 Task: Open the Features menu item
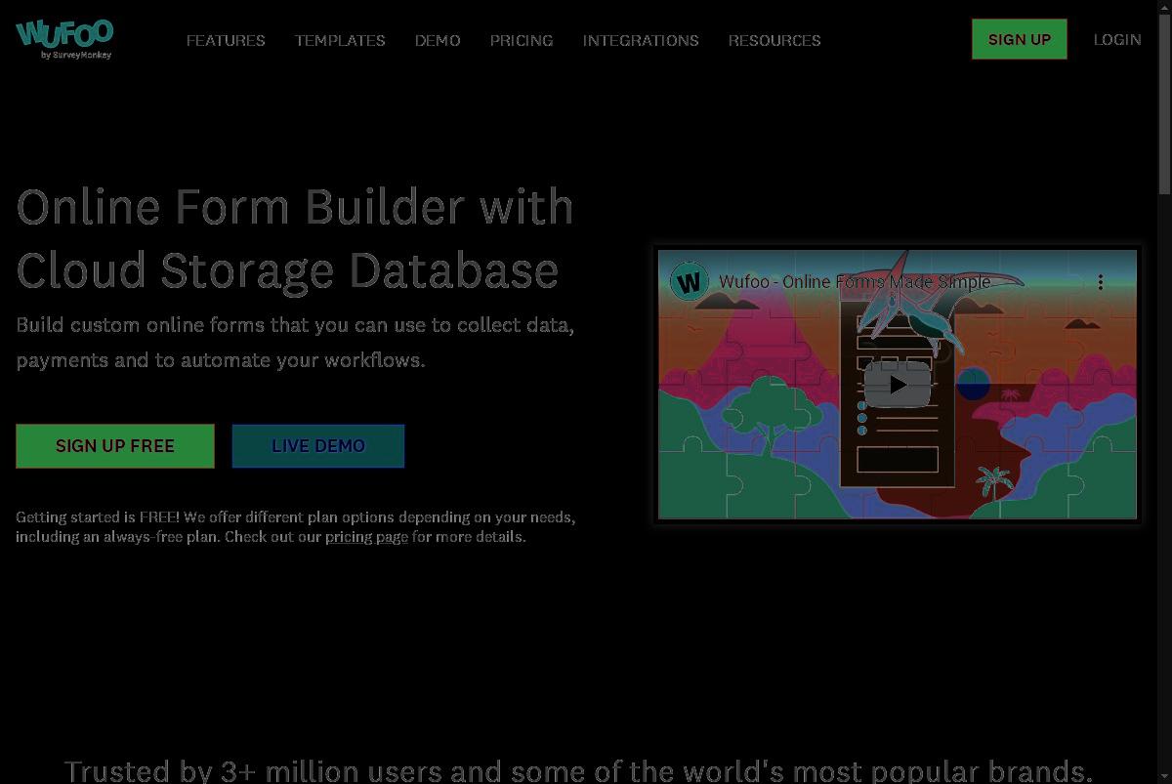coord(226,40)
